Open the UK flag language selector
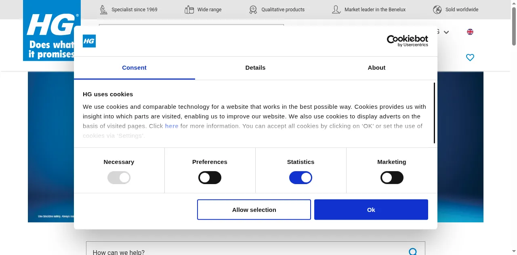Screen dimensions: 517x255 point(470,32)
